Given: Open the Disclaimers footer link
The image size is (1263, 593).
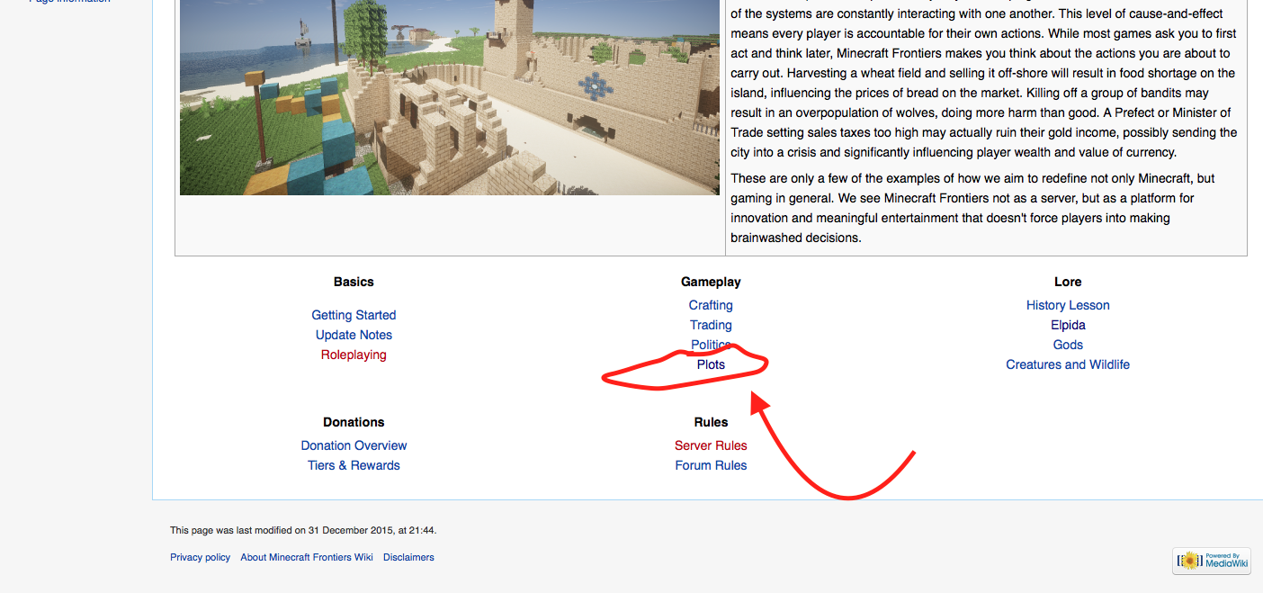Looking at the screenshot, I should click(x=408, y=557).
